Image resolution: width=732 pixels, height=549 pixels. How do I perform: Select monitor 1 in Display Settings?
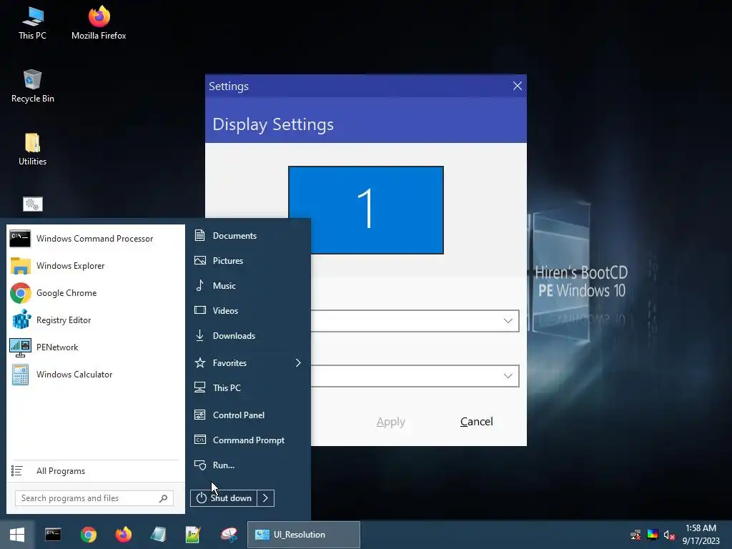click(x=366, y=210)
